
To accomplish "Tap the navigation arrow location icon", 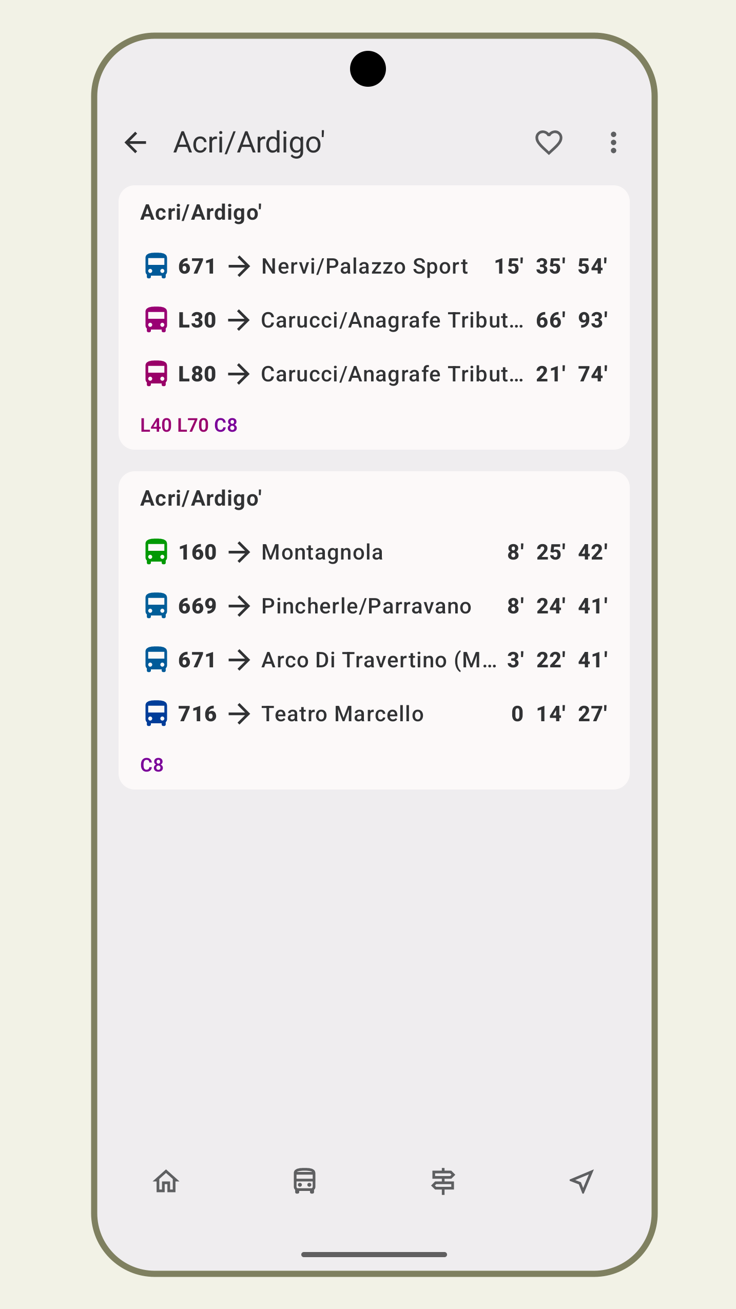I will pos(582,1181).
